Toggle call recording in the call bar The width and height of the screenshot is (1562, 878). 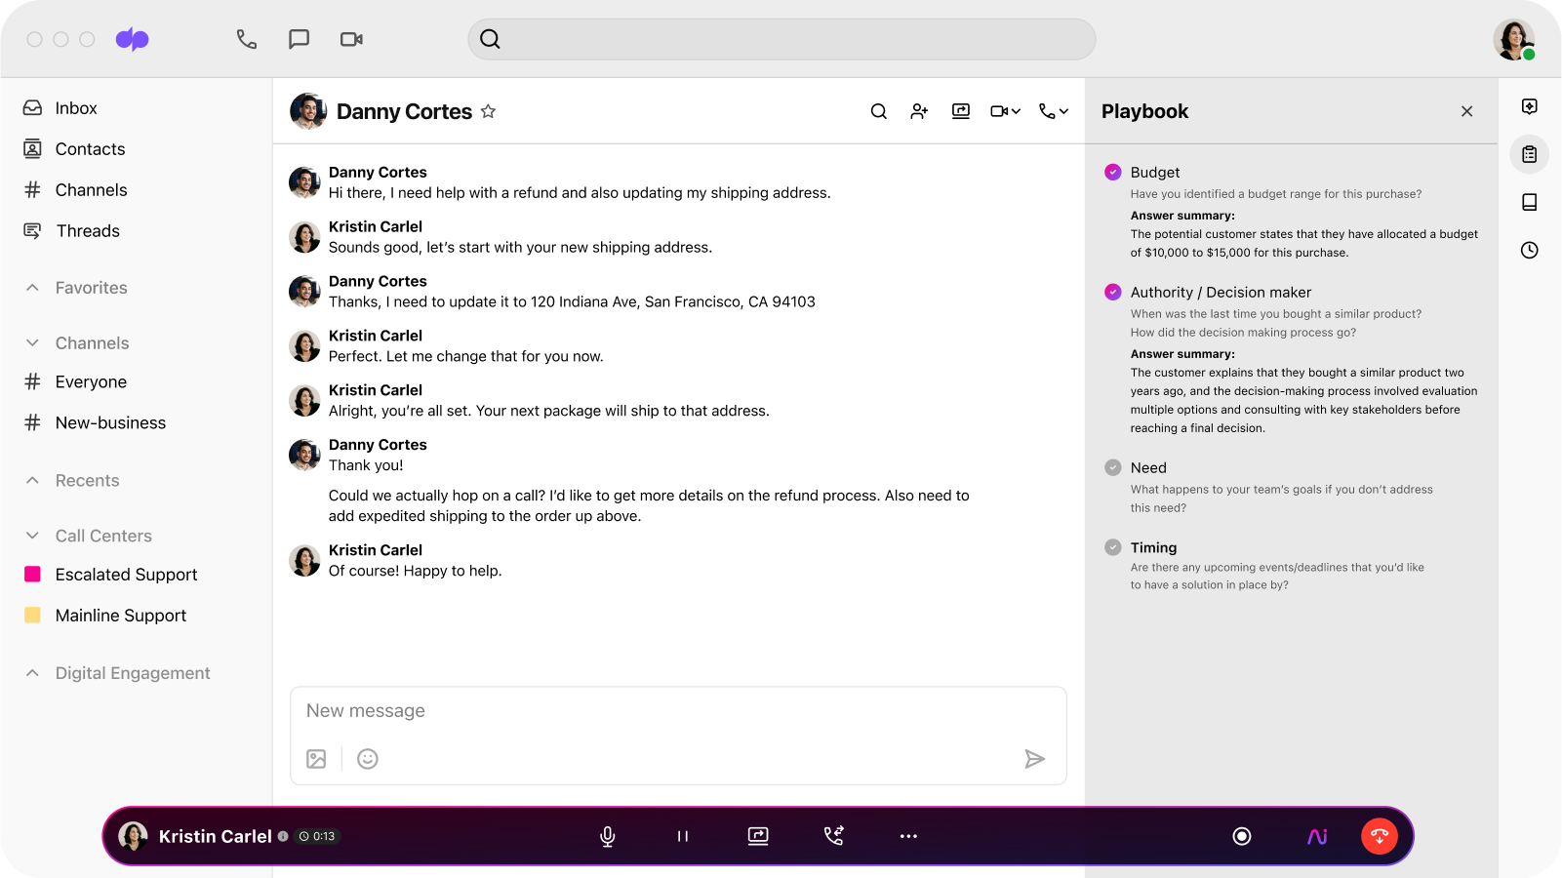tap(1241, 836)
